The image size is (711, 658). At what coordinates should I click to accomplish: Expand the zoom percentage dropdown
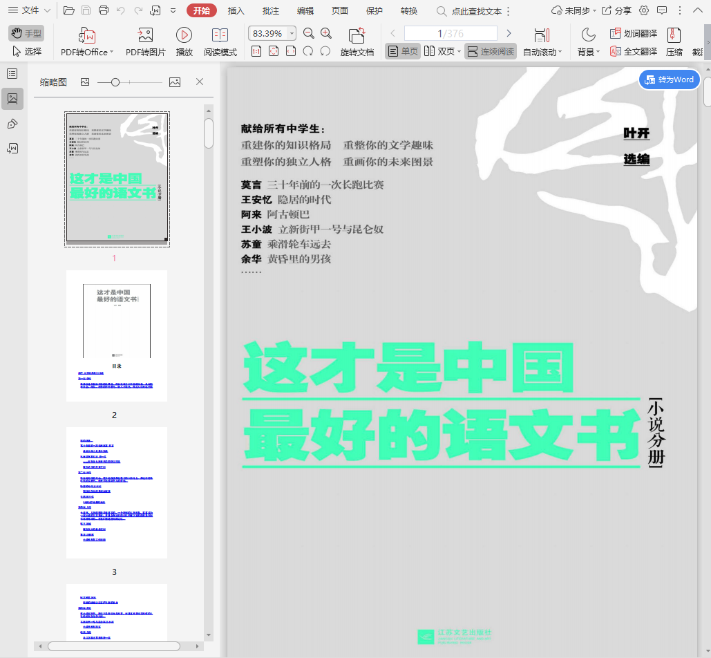[x=292, y=33]
